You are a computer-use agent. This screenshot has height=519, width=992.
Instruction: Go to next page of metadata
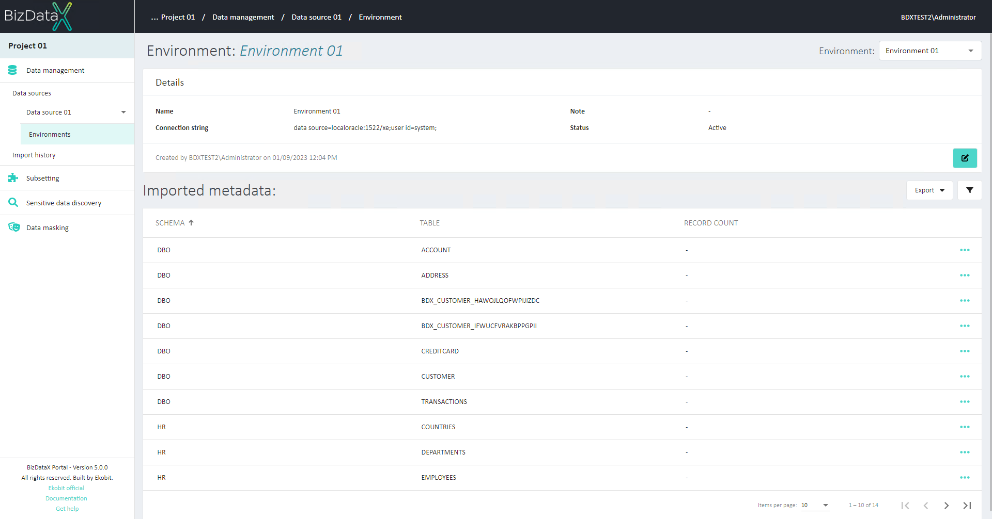947,506
